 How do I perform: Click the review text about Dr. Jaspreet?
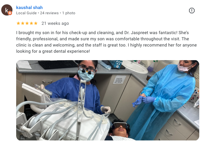pyautogui.click(x=106, y=42)
